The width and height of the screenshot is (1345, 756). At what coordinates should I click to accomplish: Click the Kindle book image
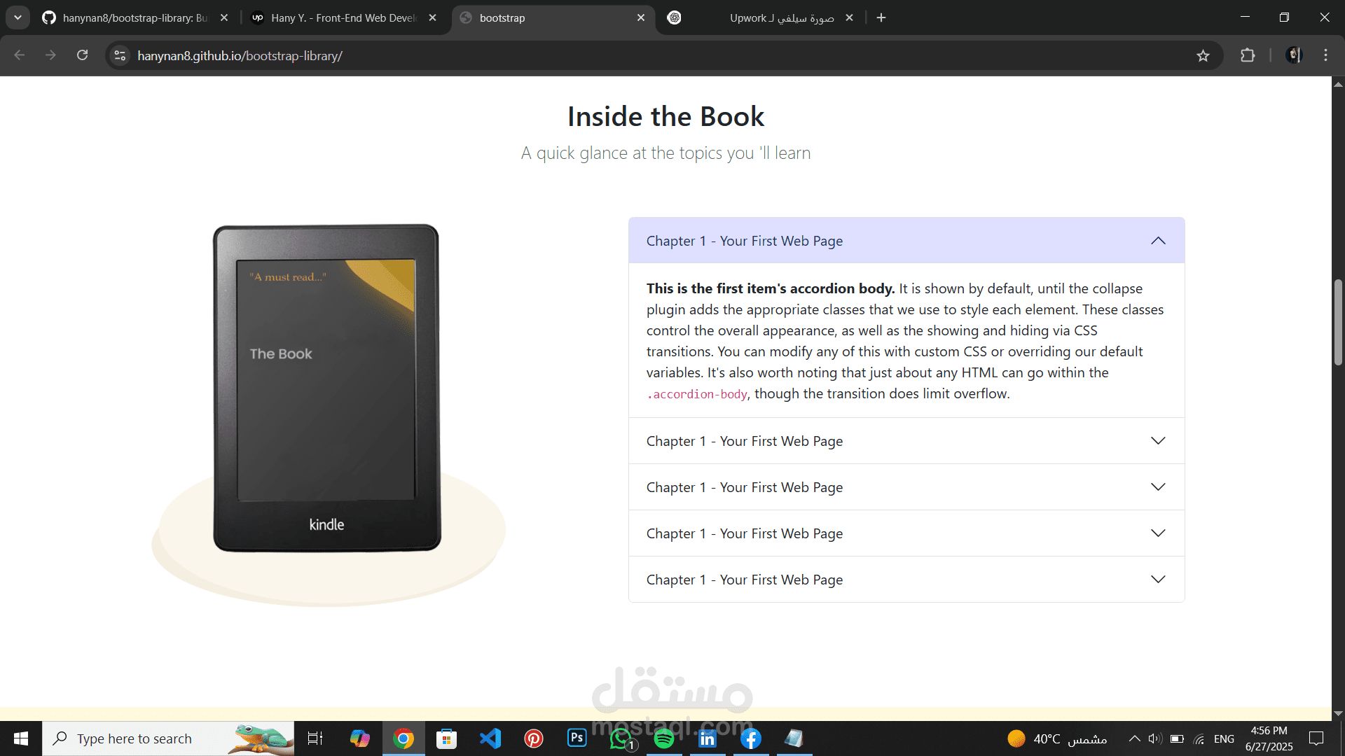pyautogui.click(x=326, y=388)
